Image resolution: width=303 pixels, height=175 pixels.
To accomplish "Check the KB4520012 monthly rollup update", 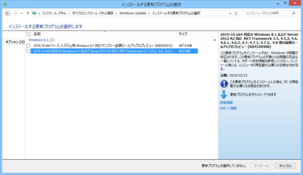I will point(28,45).
